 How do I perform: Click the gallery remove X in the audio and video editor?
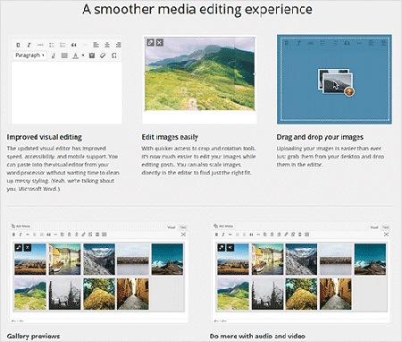tap(230, 247)
